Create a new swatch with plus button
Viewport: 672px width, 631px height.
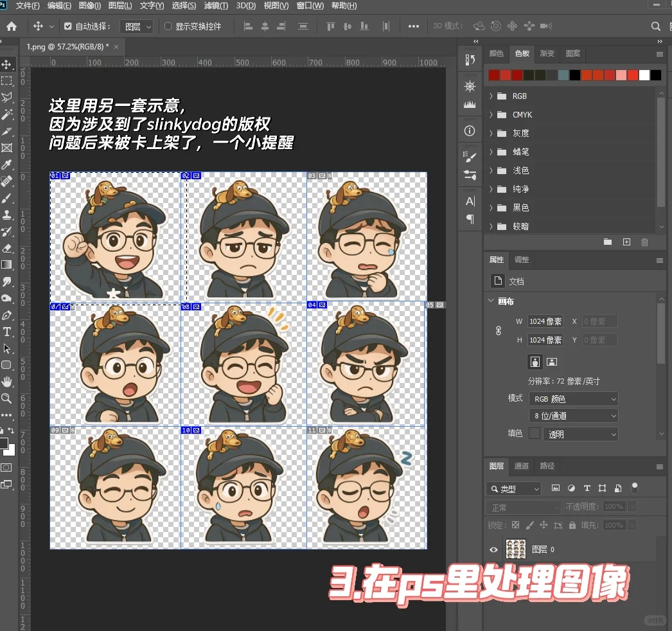(x=626, y=242)
